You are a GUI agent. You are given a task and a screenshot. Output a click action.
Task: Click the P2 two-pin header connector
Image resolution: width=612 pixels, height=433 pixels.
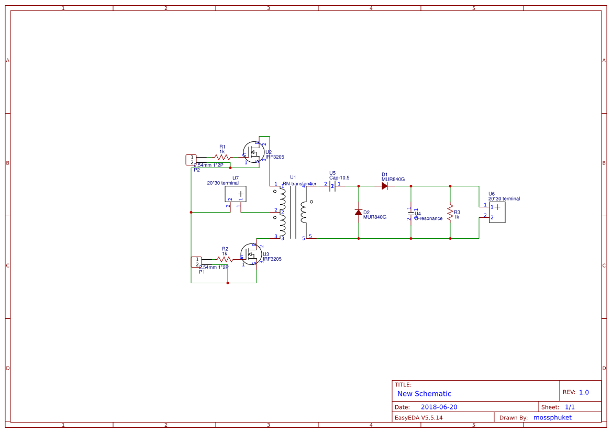point(191,160)
